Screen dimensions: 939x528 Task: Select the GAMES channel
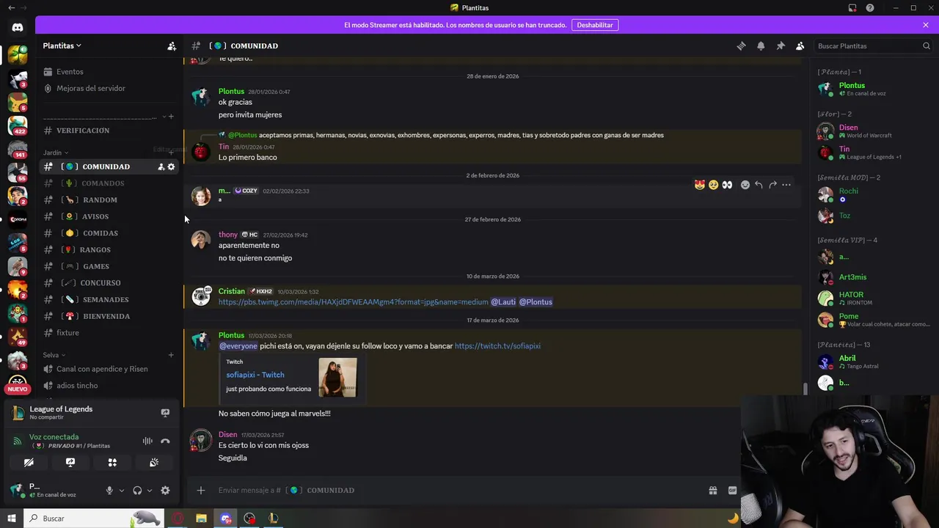tap(95, 266)
